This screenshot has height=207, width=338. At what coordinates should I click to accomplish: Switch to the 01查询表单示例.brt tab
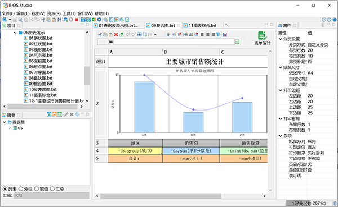(118, 26)
